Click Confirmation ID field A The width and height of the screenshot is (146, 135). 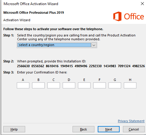point(23,85)
